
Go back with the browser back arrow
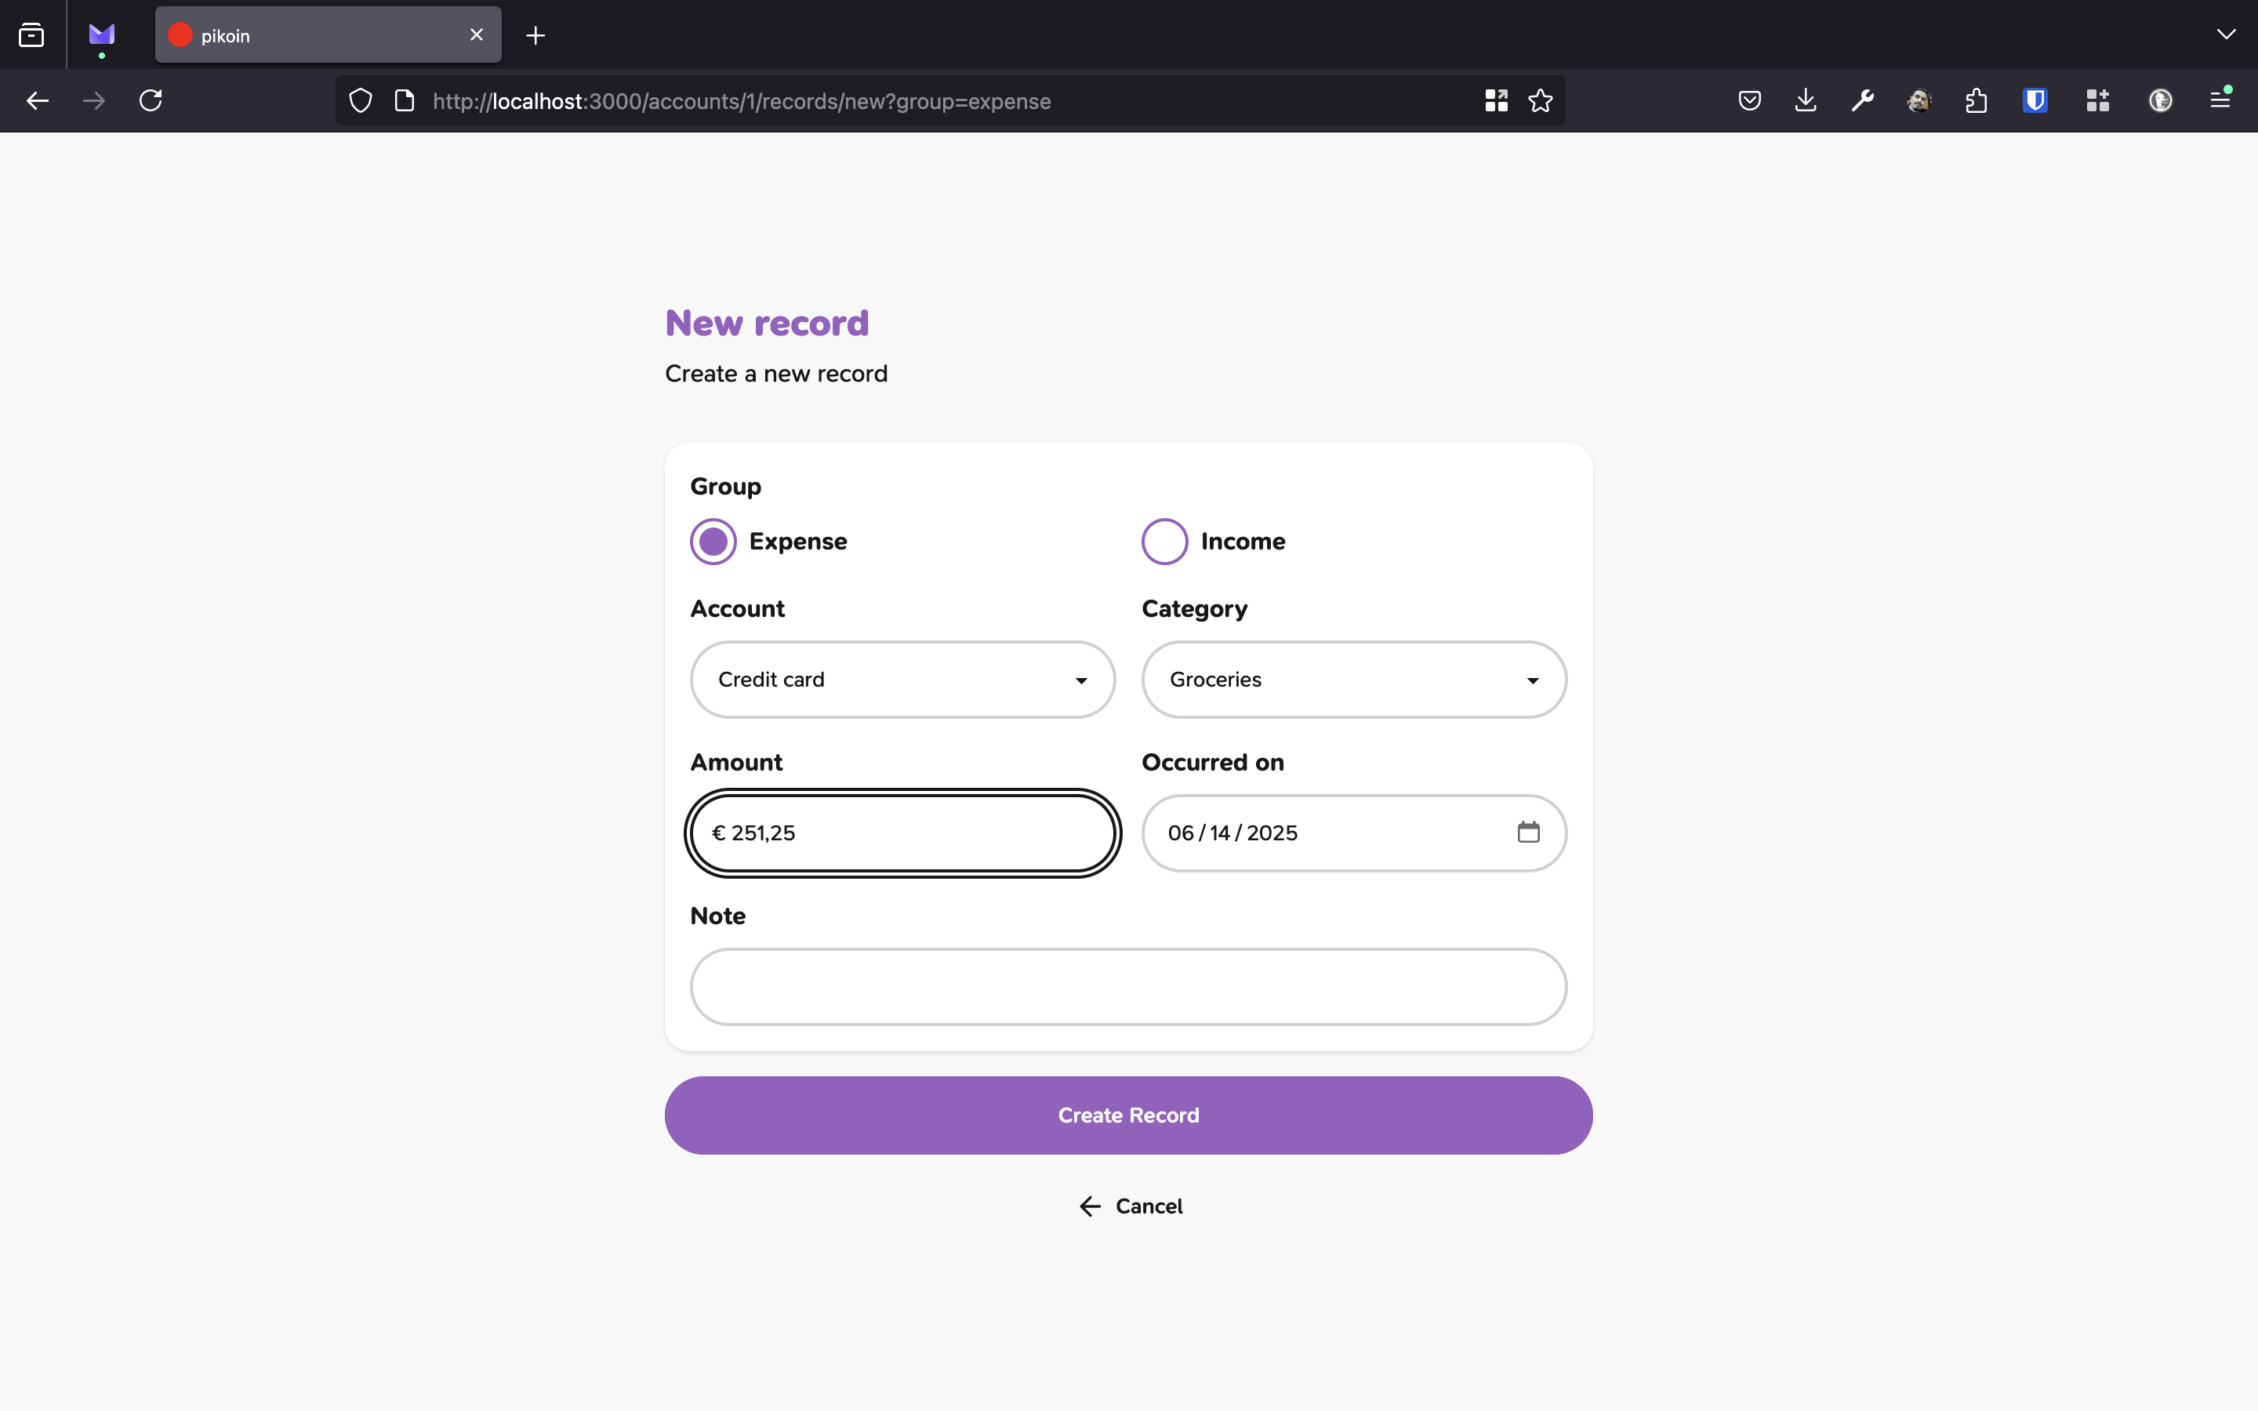(x=38, y=101)
